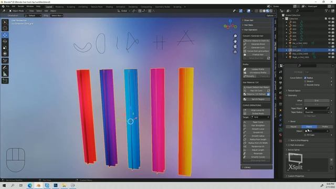
Task: Activate the Move tool
Action: click(x=5, y=35)
